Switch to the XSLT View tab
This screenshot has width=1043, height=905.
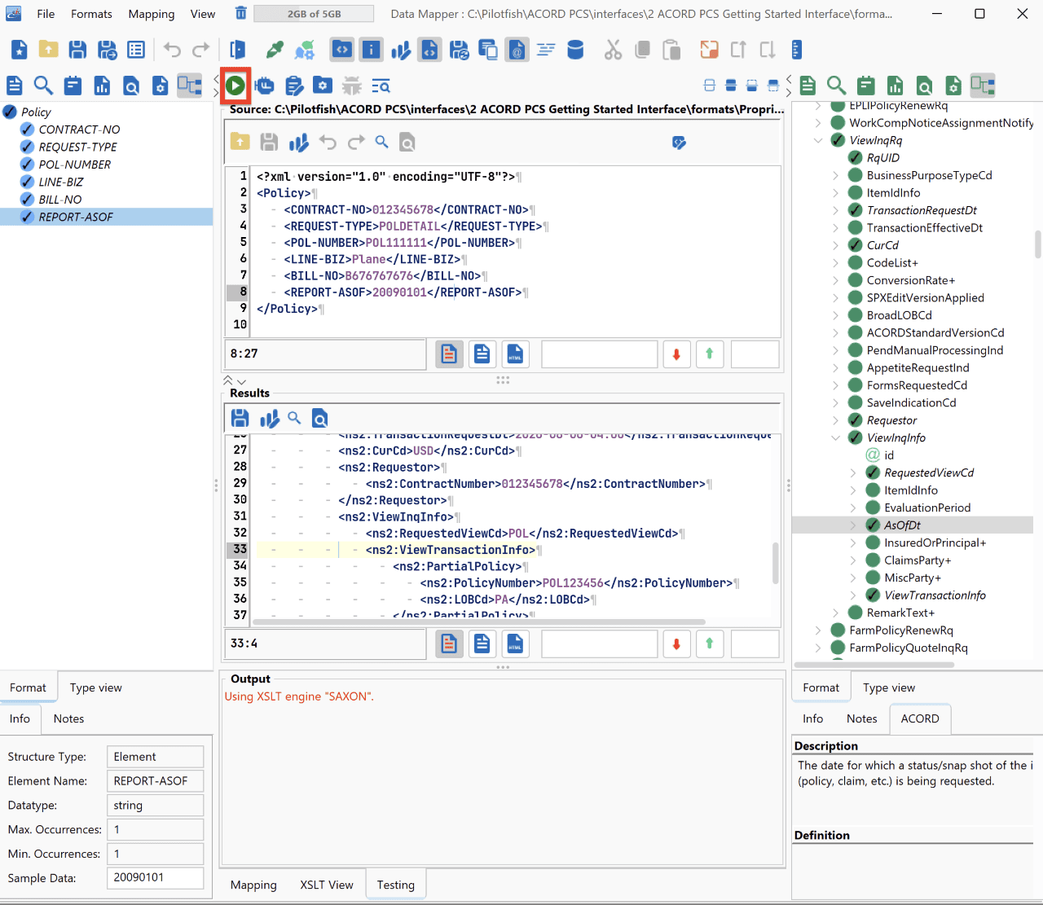point(327,885)
